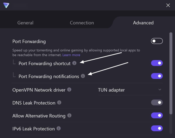This screenshot has width=175, height=138.
Task: Click the settings vertical scrollbar
Action: click(x=171, y=75)
